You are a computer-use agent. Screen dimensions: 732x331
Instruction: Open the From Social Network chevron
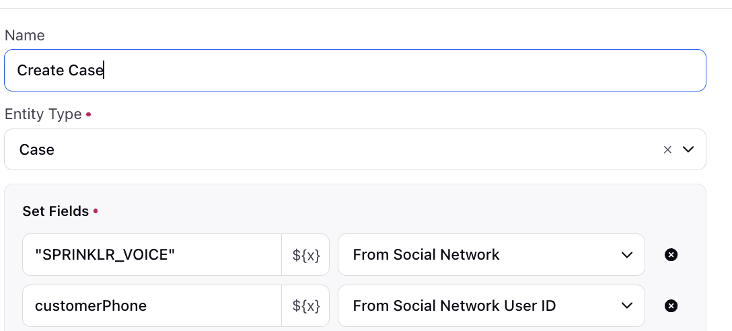[627, 255]
